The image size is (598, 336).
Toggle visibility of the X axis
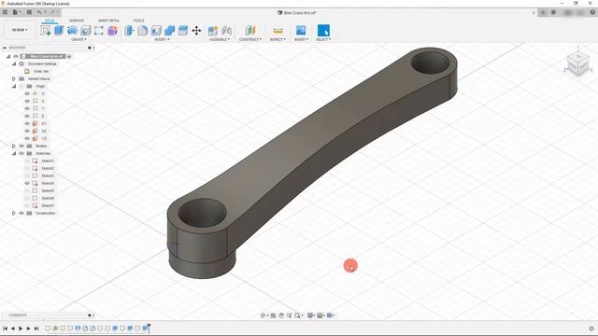[27, 101]
